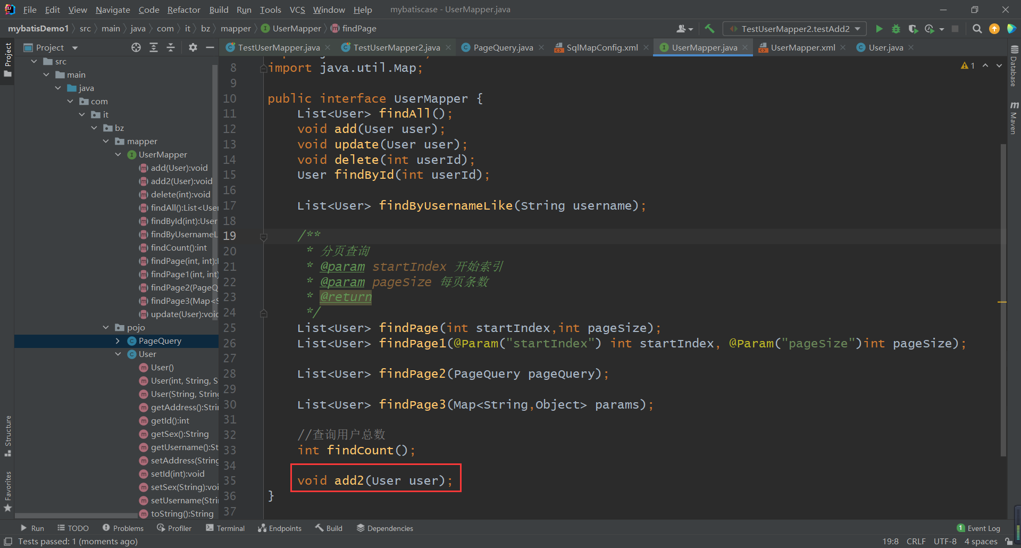
Task: Locate current file in Project tree
Action: (136, 47)
